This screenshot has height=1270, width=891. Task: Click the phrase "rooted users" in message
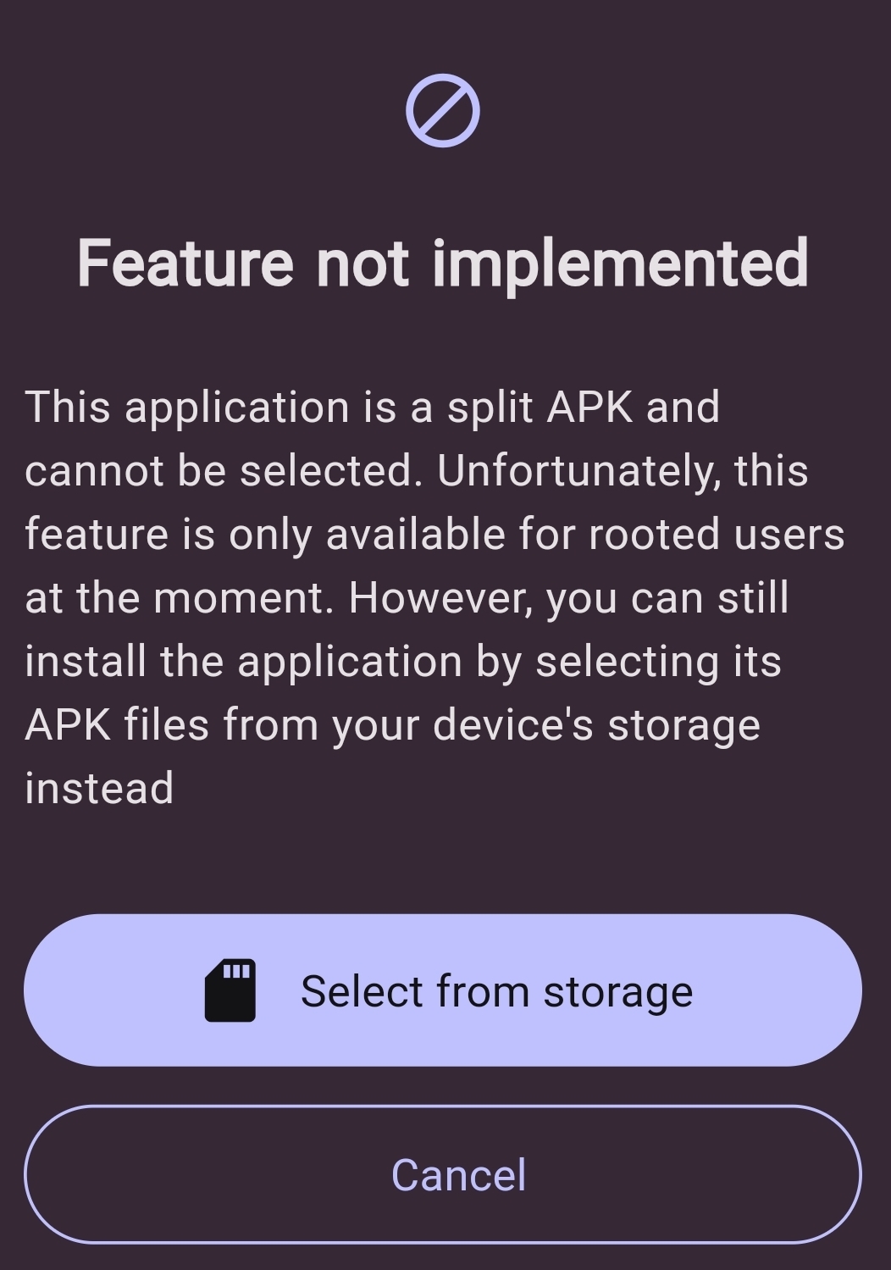click(717, 535)
